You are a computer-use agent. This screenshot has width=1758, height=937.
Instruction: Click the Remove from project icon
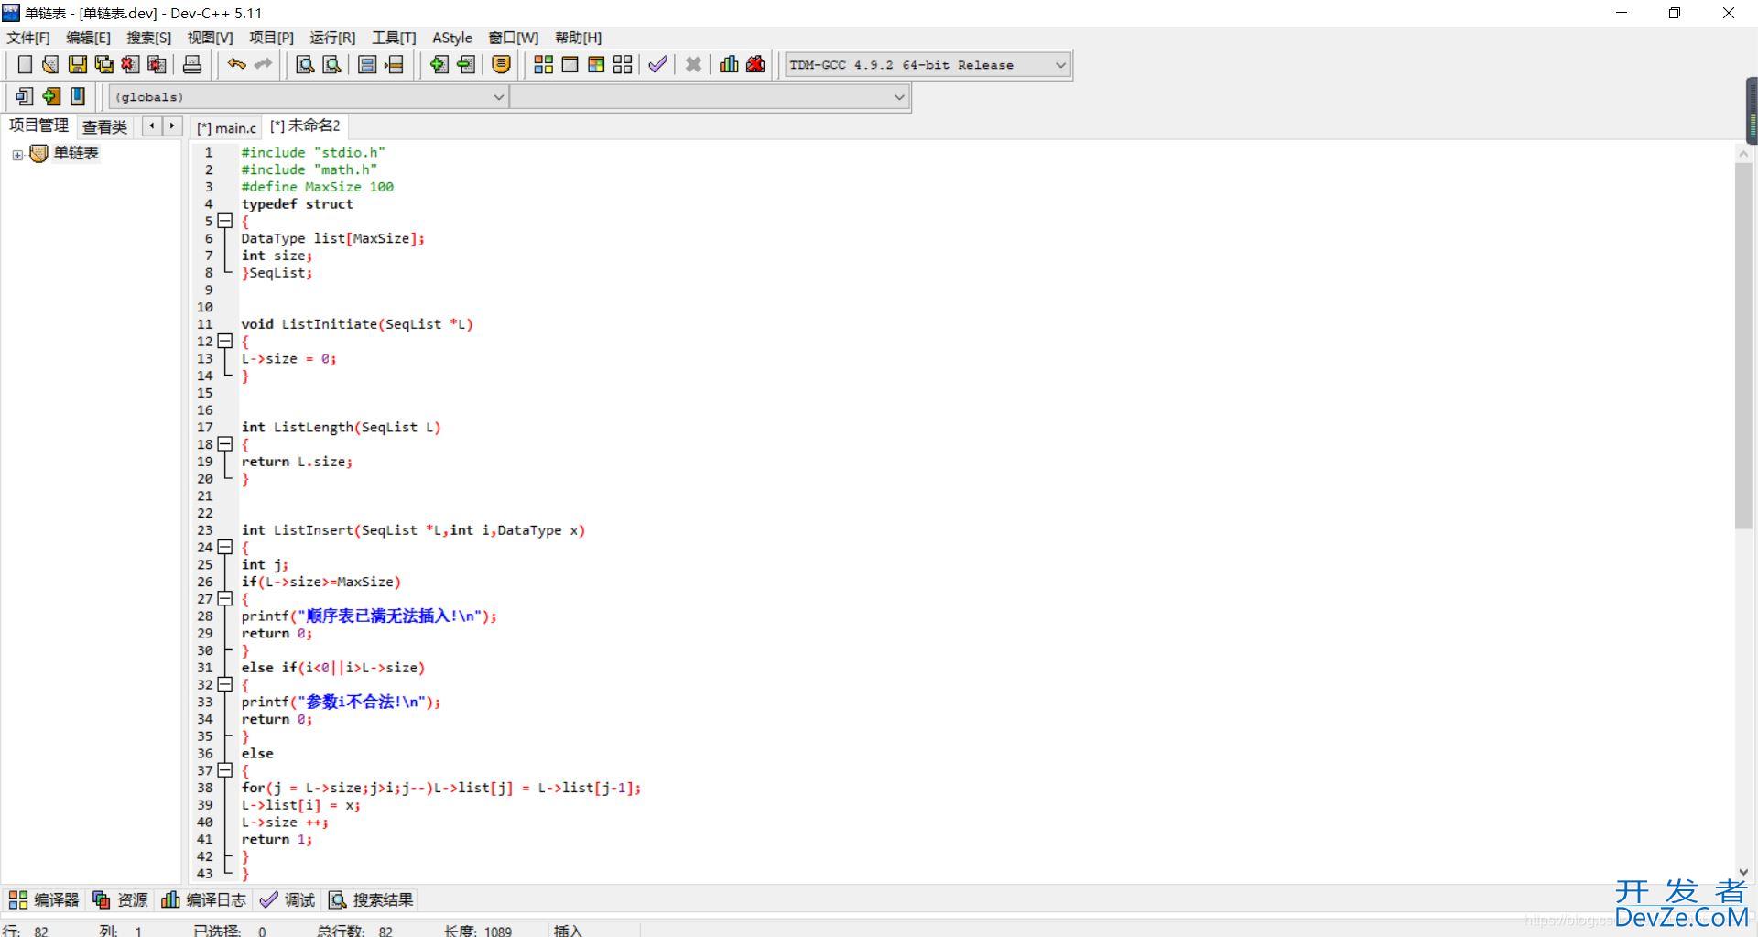[465, 64]
